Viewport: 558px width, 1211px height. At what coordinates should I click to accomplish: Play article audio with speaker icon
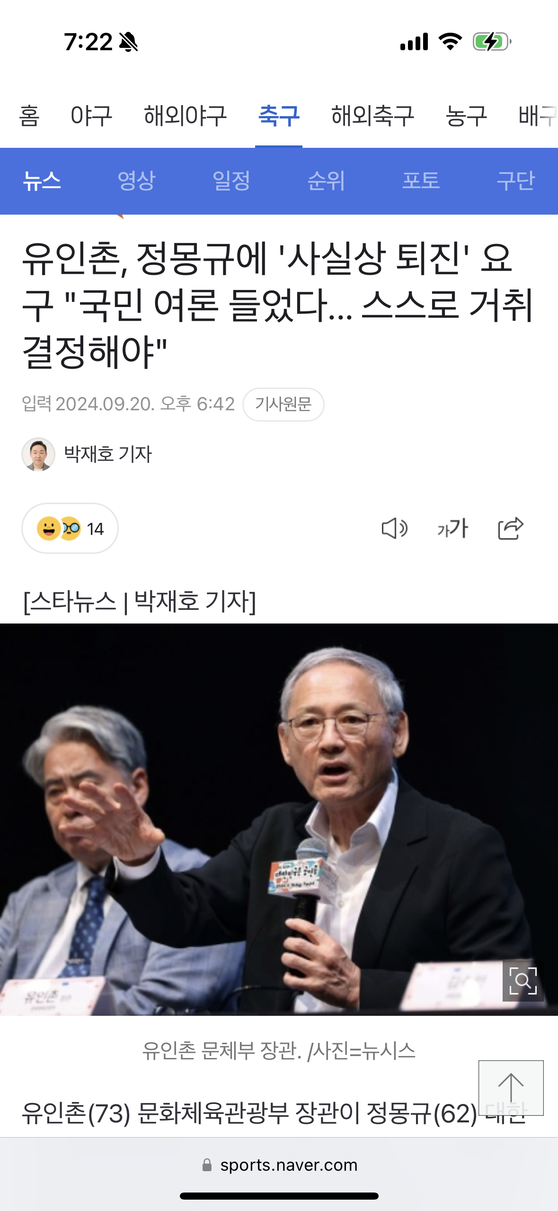coord(394,528)
